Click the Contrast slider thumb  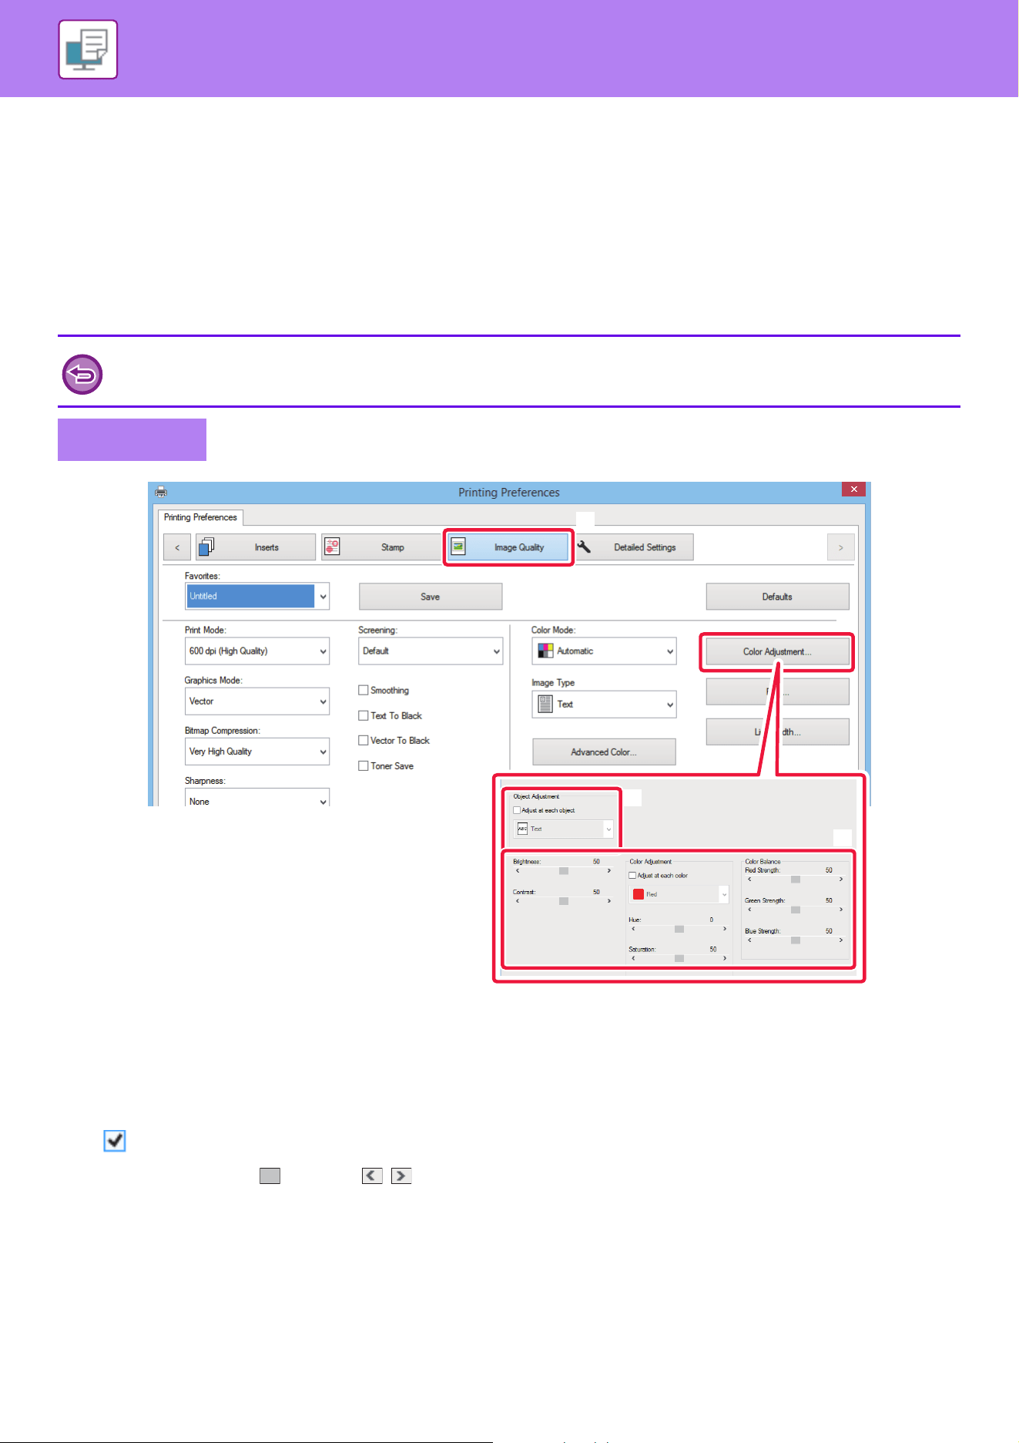click(x=564, y=900)
